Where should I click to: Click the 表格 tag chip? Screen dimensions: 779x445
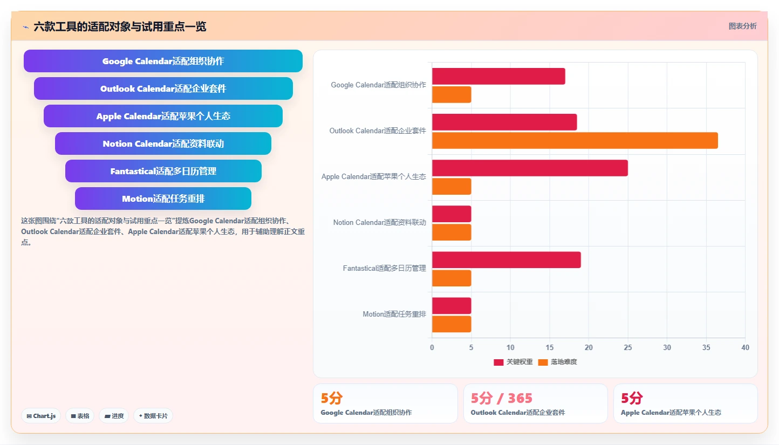click(x=80, y=416)
